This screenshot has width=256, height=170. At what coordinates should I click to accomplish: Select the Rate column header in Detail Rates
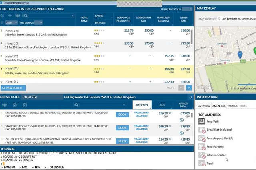click(x=162, y=105)
